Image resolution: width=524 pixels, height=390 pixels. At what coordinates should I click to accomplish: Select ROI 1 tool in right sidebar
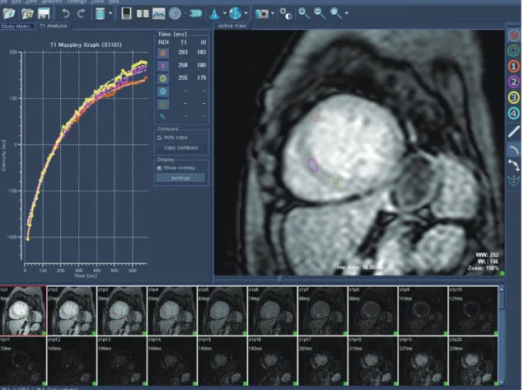[x=514, y=66]
